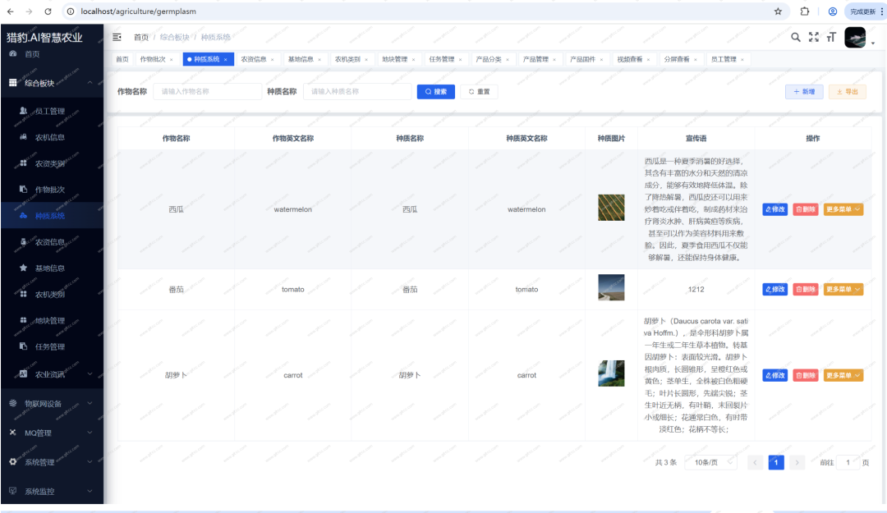
Task: Click the pagination next page arrow
Action: pyautogui.click(x=797, y=462)
